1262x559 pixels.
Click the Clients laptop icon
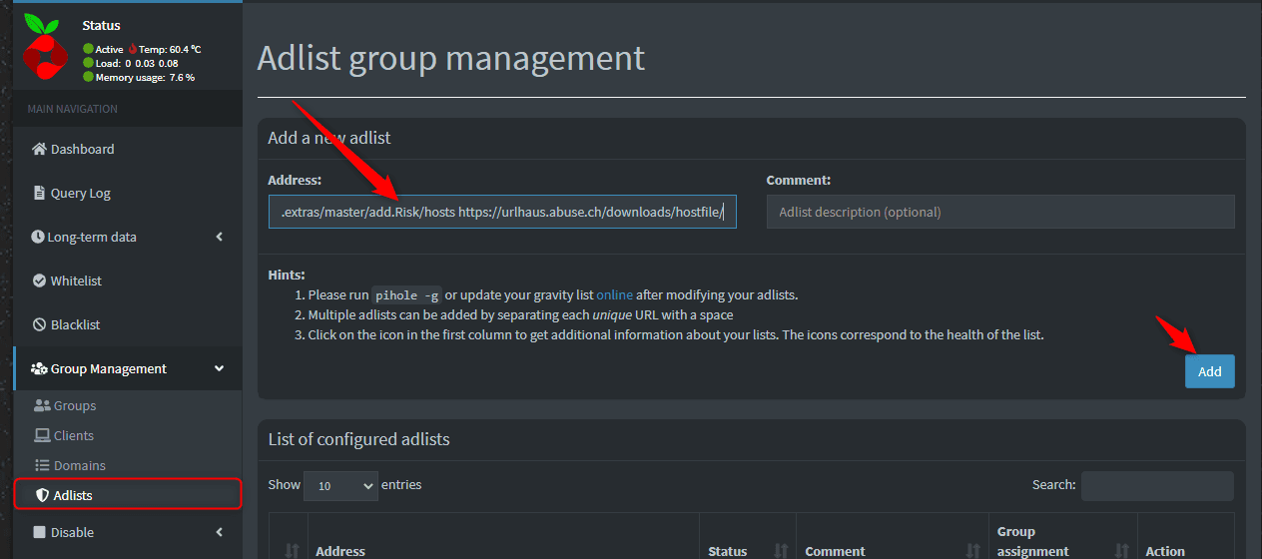pos(42,435)
